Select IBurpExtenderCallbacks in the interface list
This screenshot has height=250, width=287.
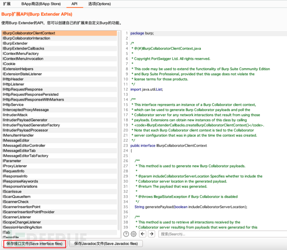[x=23, y=49]
